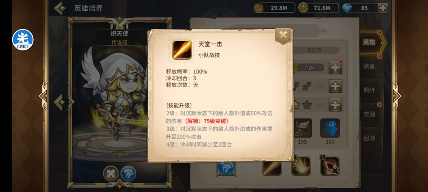Viewport: 428px width, 192px height.
Task: Open the 羁绊 tab
Action: click(x=369, y=90)
